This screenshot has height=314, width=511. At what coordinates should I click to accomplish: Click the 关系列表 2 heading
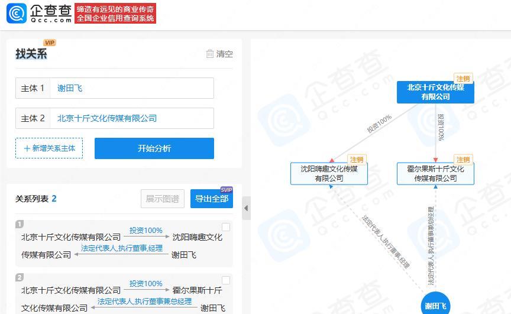pyautogui.click(x=36, y=199)
